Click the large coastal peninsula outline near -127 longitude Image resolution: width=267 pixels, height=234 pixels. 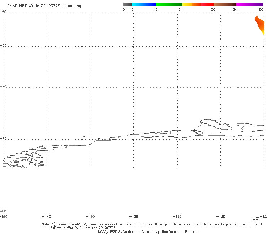click(215, 125)
